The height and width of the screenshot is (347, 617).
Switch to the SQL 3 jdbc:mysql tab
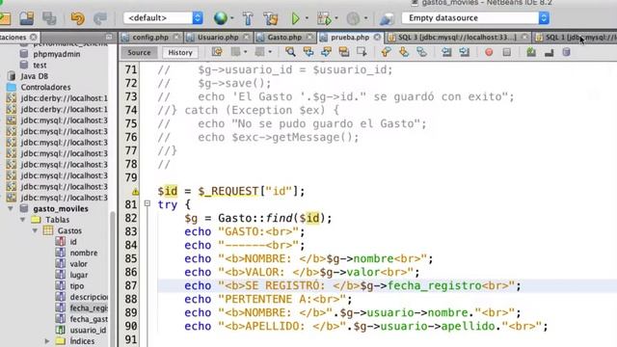[456, 38]
